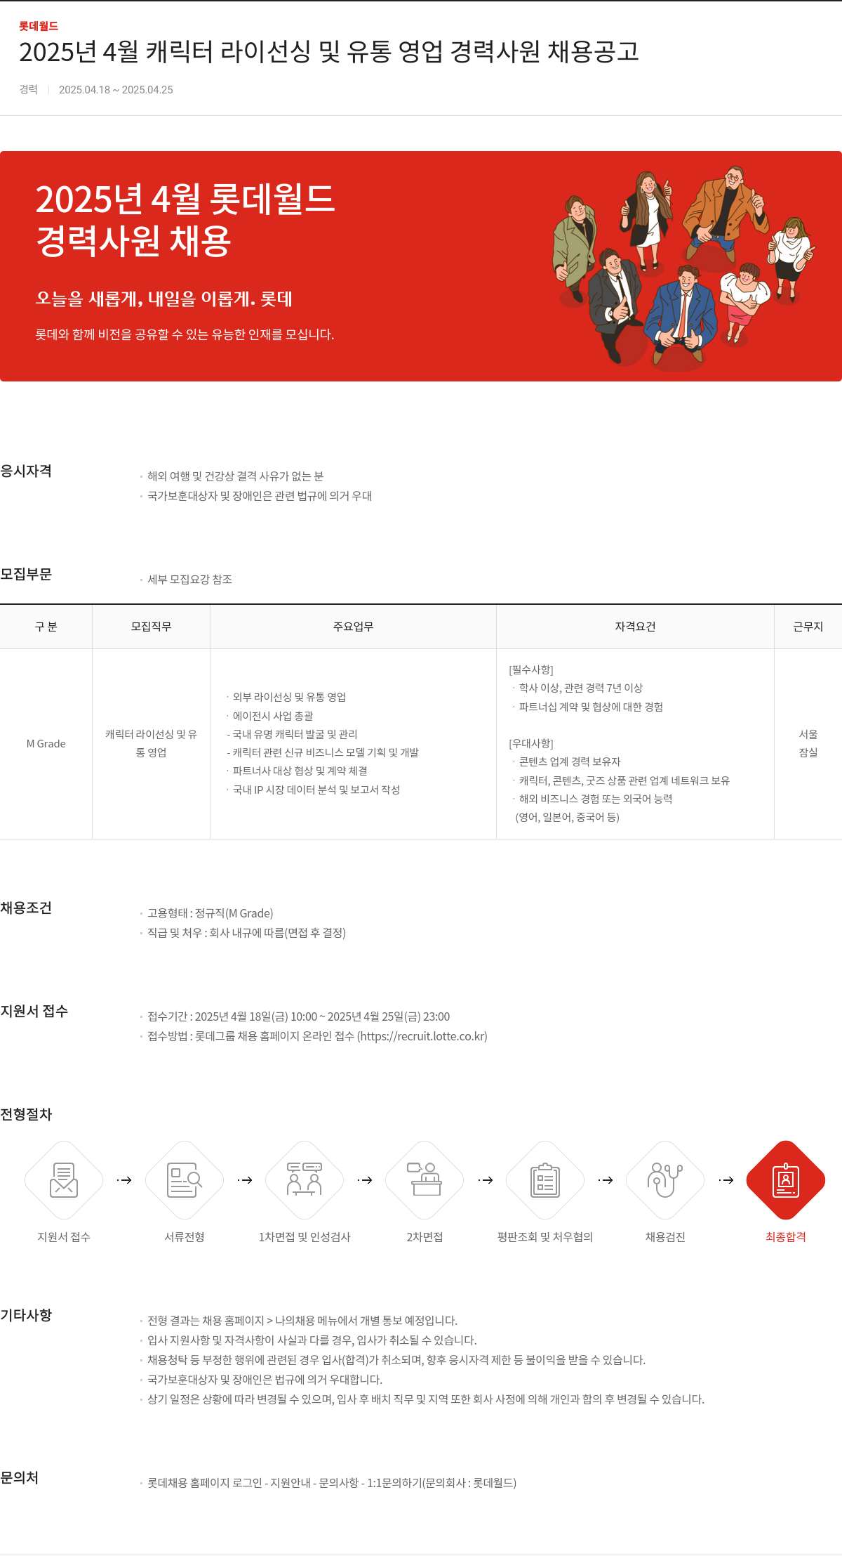
Task: Click the date range 2025.04.18 ~ 2025.04.25
Action: pyautogui.click(x=116, y=90)
